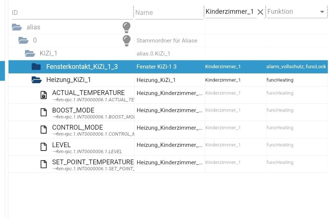Select the ACTUAL_TEMPERATURE state

(88, 93)
